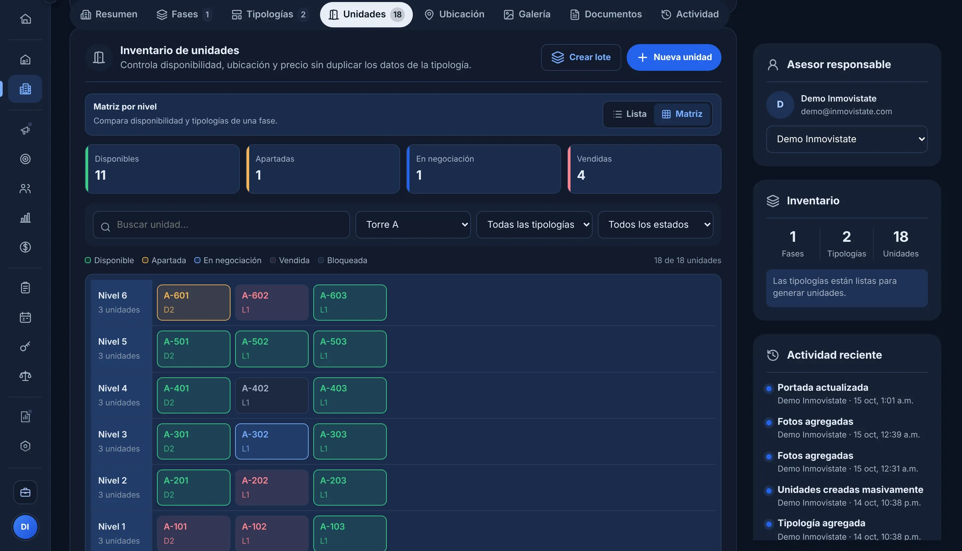Go to the Resumen tab

[109, 14]
